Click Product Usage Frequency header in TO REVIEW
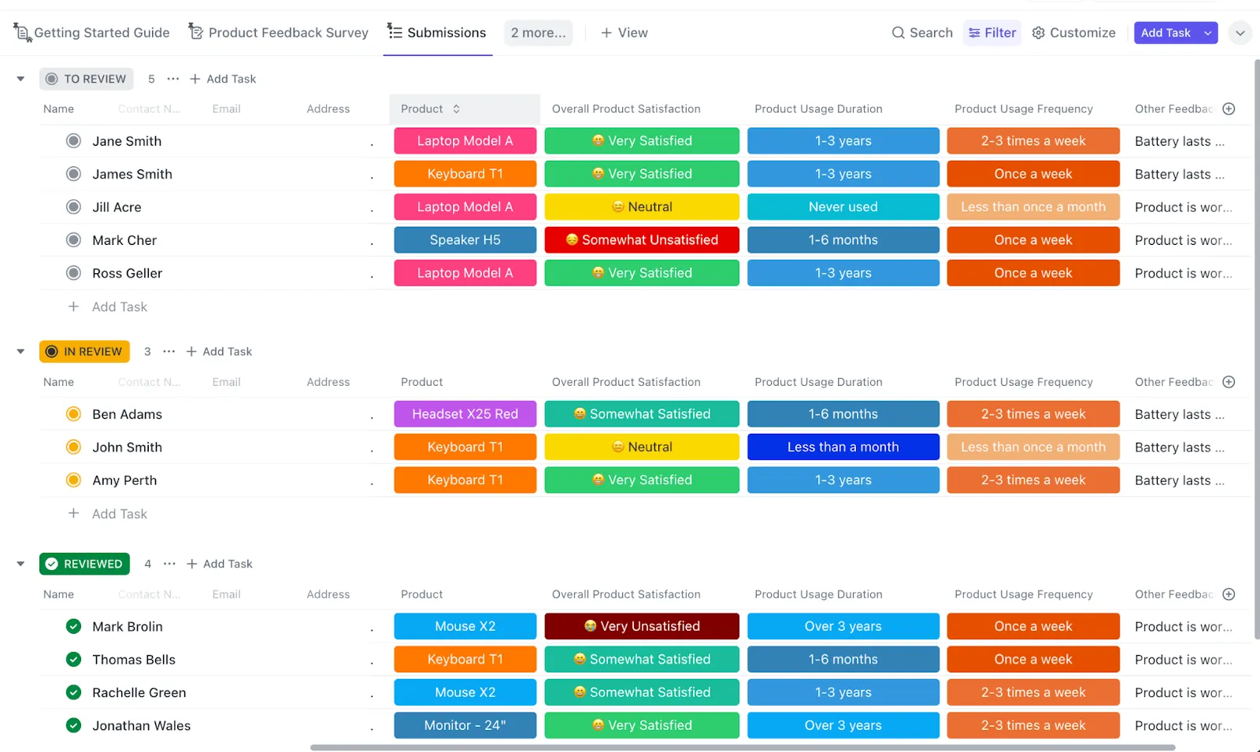The height and width of the screenshot is (752, 1260). tap(1024, 109)
